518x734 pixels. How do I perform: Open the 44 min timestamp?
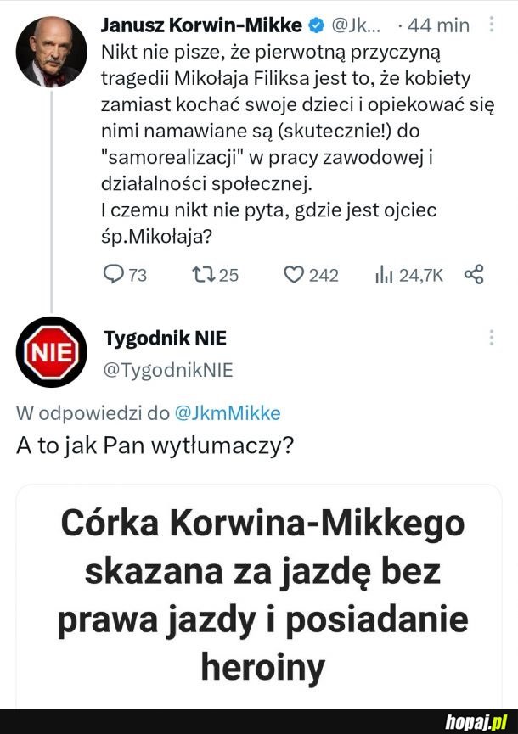click(x=438, y=25)
